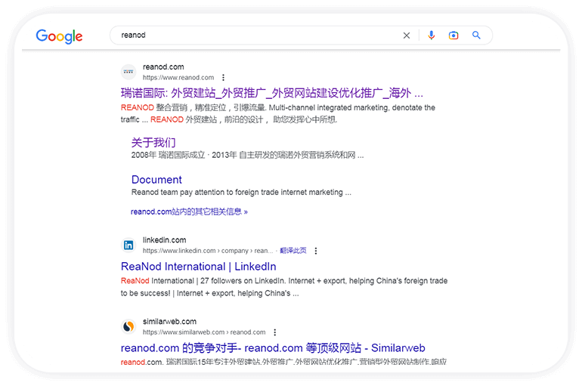Screen dimensions: 582x386
Task: Click the https://www.reanod.com URL text
Action: (178, 78)
